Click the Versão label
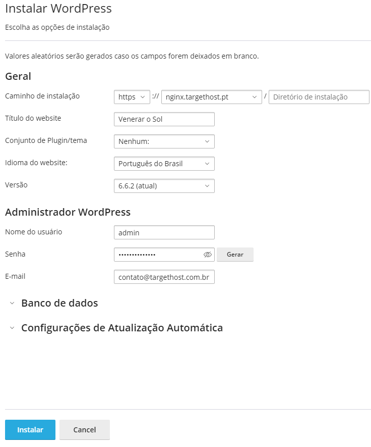Viewport: 371px width, 447px height. (x=16, y=185)
